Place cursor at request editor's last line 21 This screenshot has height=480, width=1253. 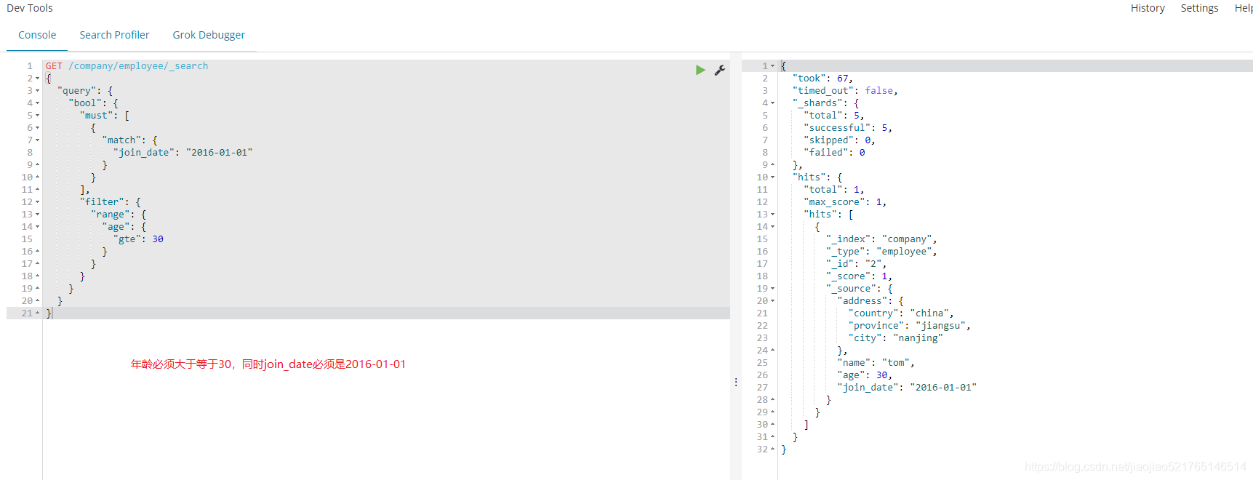click(x=385, y=313)
